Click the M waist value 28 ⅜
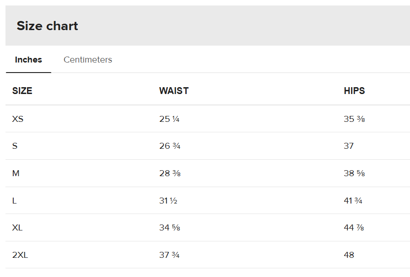410x277 pixels. tap(170, 173)
